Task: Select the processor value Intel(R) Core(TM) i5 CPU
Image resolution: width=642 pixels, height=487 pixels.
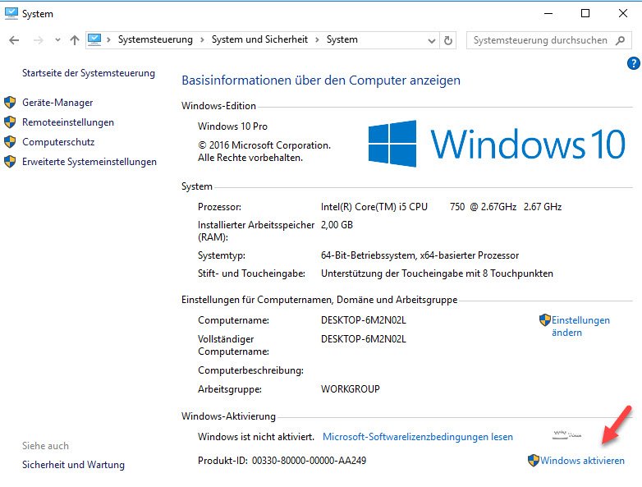Action: click(374, 207)
